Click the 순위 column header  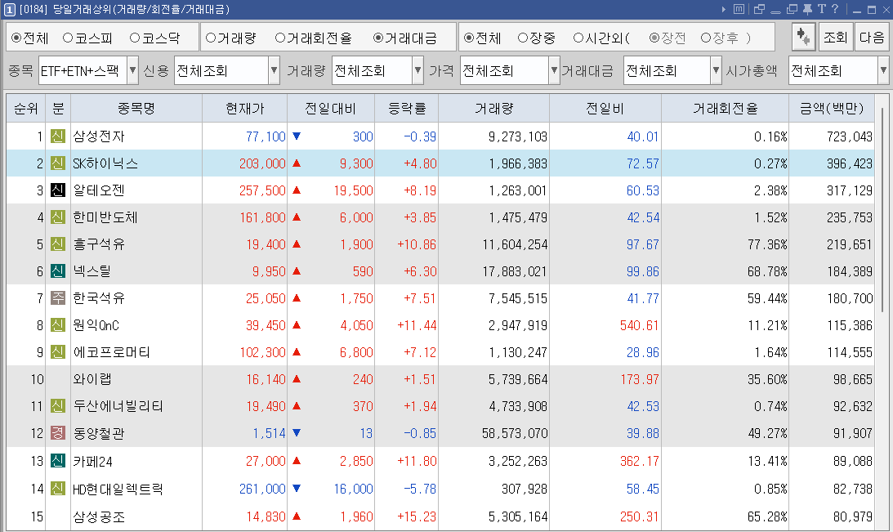click(25, 108)
